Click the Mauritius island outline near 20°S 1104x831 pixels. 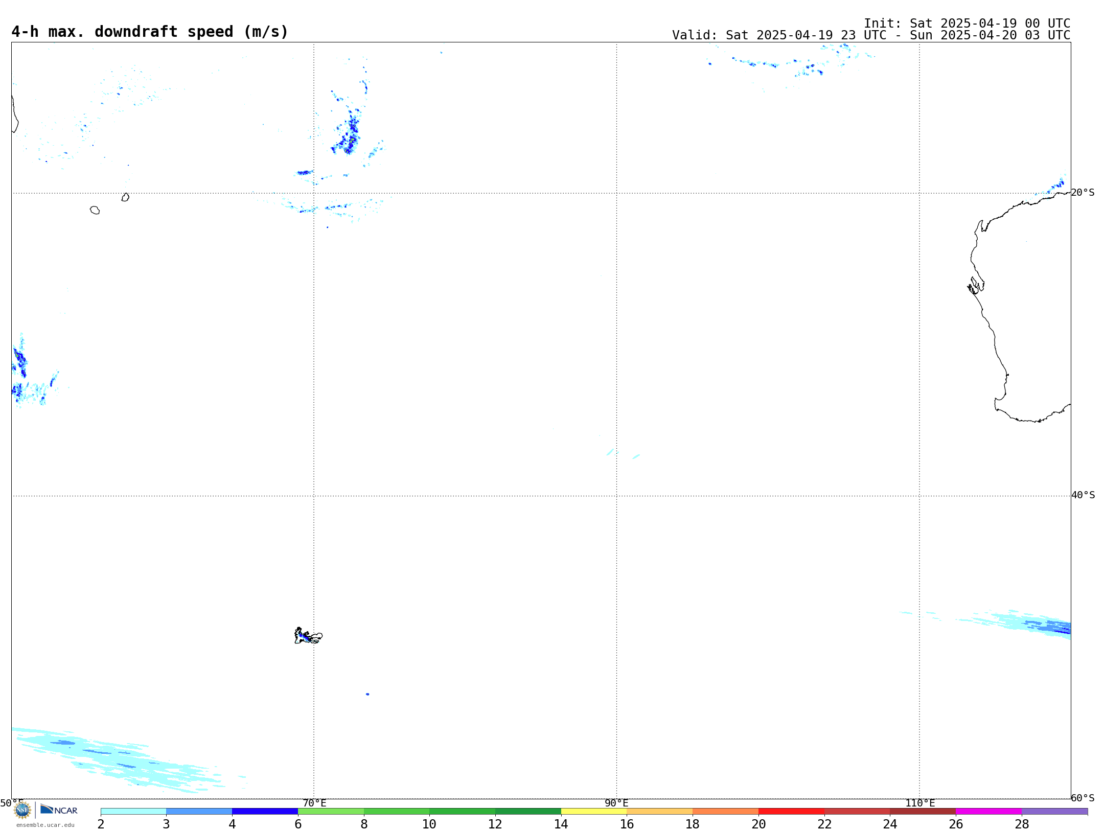(125, 197)
